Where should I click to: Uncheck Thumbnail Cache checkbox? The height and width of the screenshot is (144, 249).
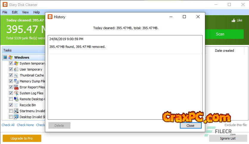[11, 75]
